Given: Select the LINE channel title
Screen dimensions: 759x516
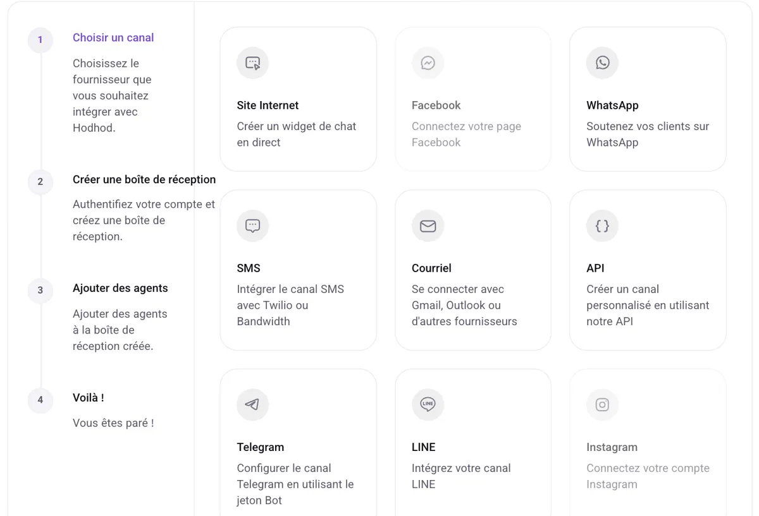Looking at the screenshot, I should (x=424, y=447).
